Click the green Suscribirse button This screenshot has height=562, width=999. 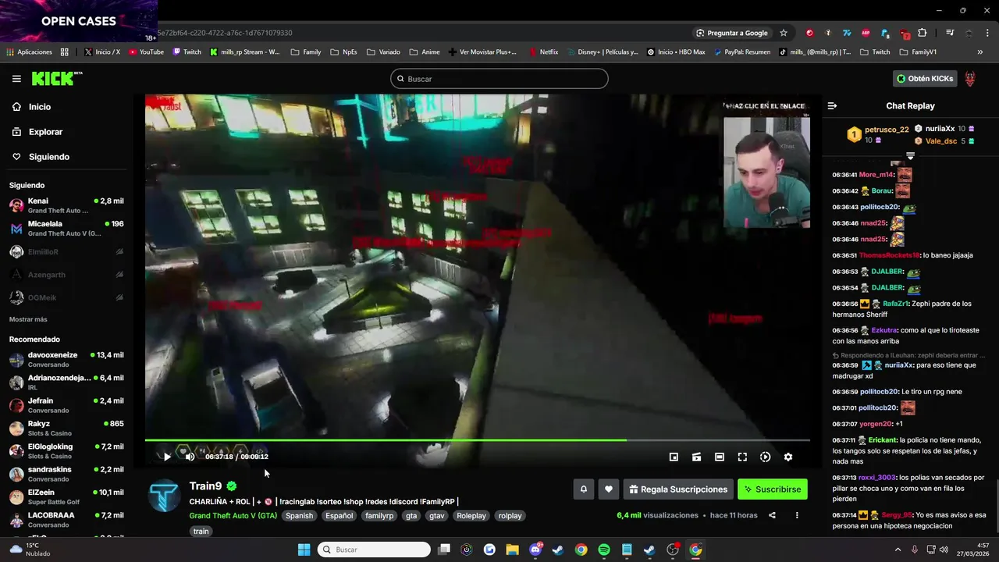773,489
